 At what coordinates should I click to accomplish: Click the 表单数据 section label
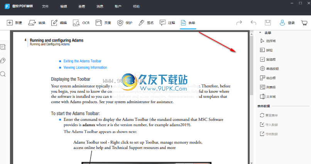[x=264, y=106]
